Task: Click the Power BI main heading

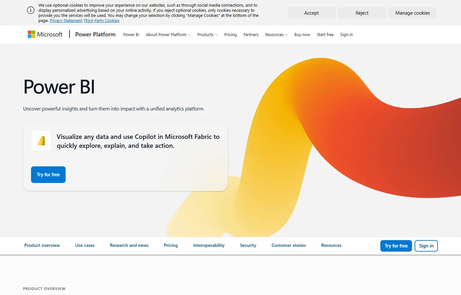Action: [x=59, y=87]
